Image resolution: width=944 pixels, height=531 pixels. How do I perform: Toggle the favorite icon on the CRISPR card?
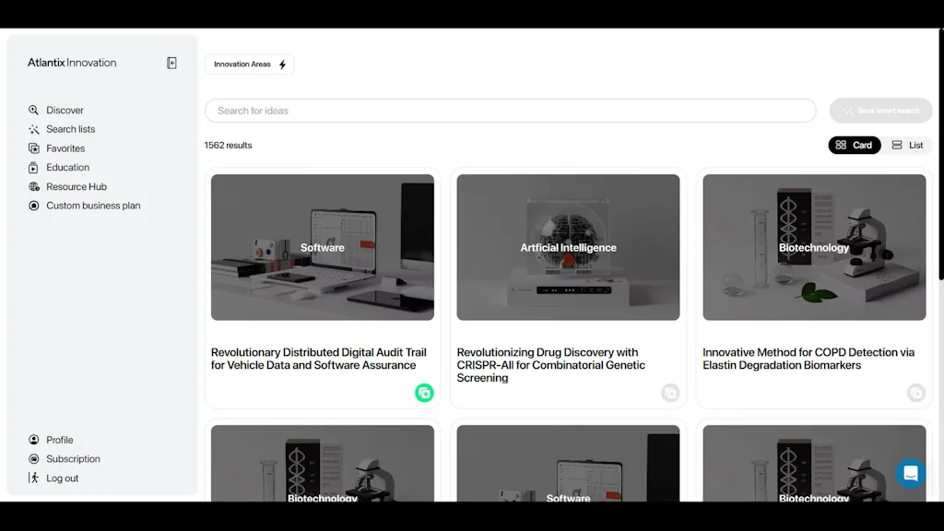(671, 394)
